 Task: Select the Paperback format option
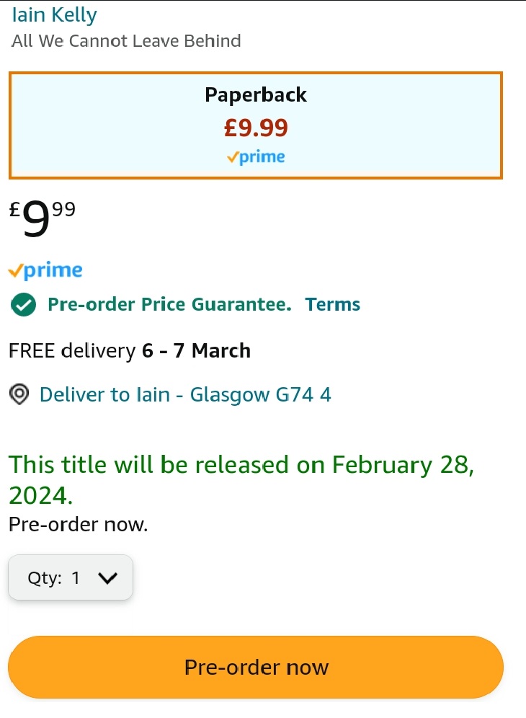tap(256, 95)
